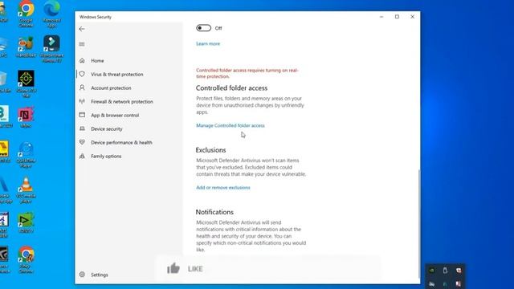
Task: Click the QuickTime Player desktop icon
Action: click(x=26, y=155)
